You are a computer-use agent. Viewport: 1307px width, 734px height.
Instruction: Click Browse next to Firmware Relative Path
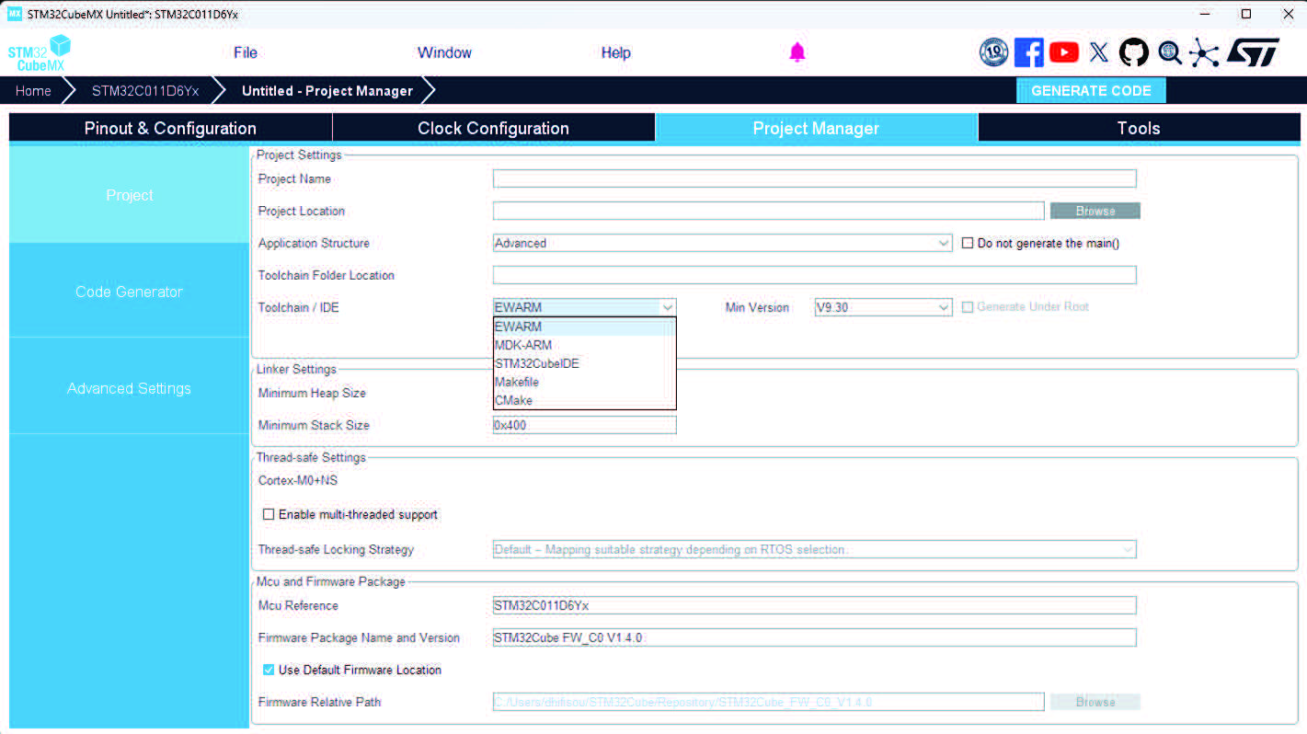pyautogui.click(x=1095, y=702)
